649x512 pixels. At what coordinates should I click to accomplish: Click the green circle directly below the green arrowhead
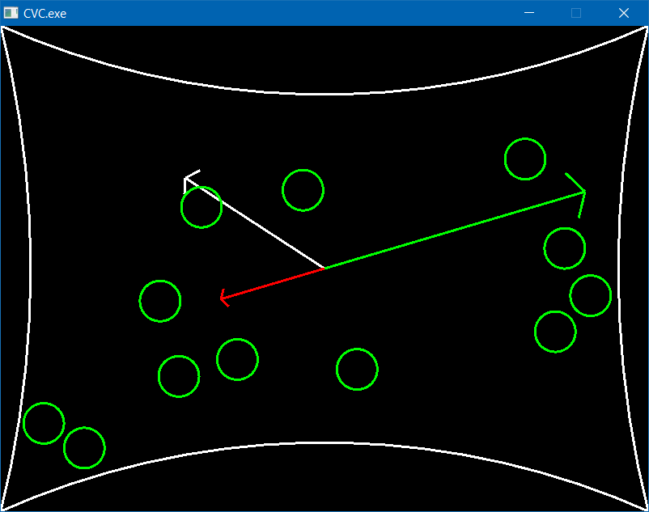coord(565,248)
